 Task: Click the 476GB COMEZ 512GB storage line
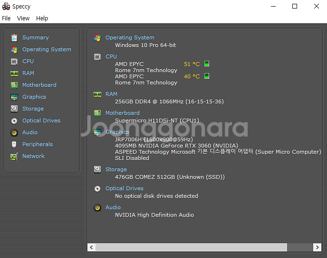coord(170,177)
